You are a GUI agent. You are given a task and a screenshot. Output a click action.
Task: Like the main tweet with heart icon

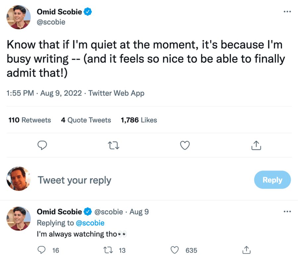click(x=185, y=145)
